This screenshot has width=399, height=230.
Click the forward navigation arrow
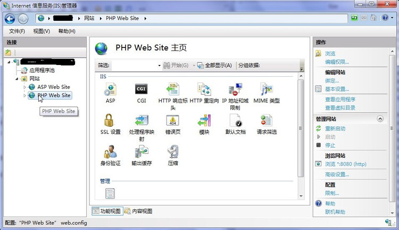23,19
